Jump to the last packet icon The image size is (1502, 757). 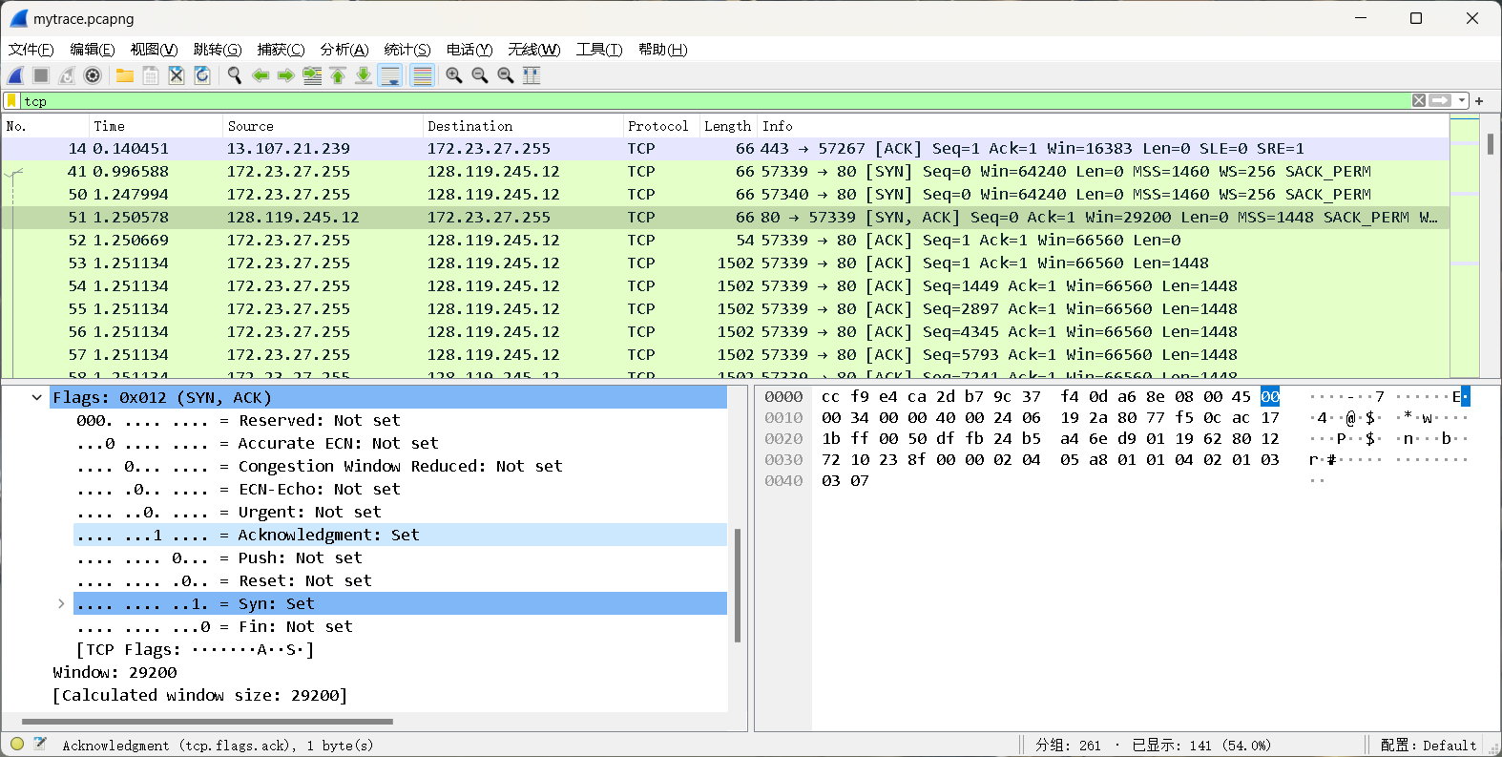[364, 75]
